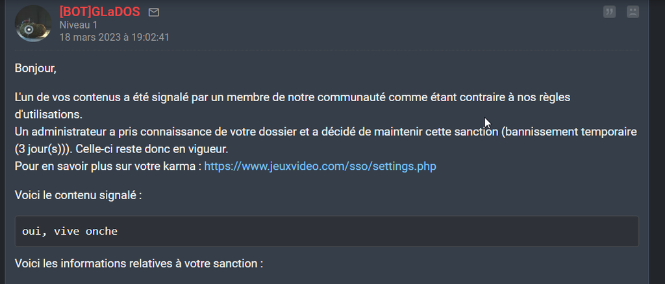Image resolution: width=665 pixels, height=284 pixels.
Task: Click the quote message icon
Action: tap(609, 12)
